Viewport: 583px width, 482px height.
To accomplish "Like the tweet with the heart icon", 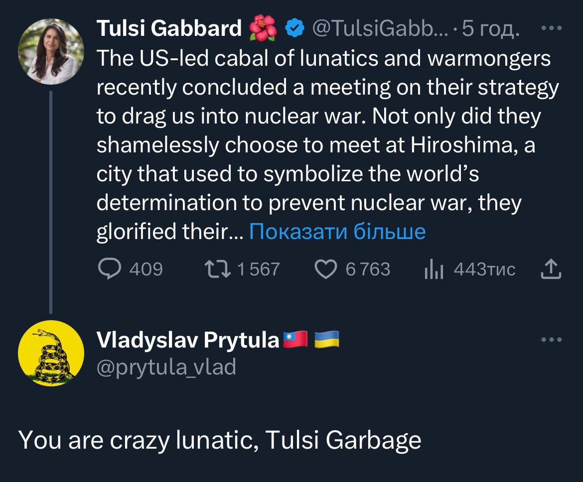I will coord(325,269).
